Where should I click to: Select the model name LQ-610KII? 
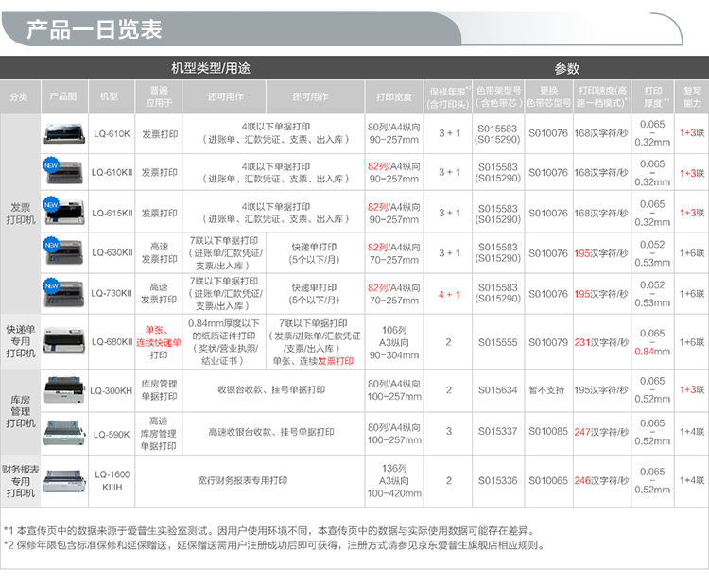pyautogui.click(x=112, y=172)
